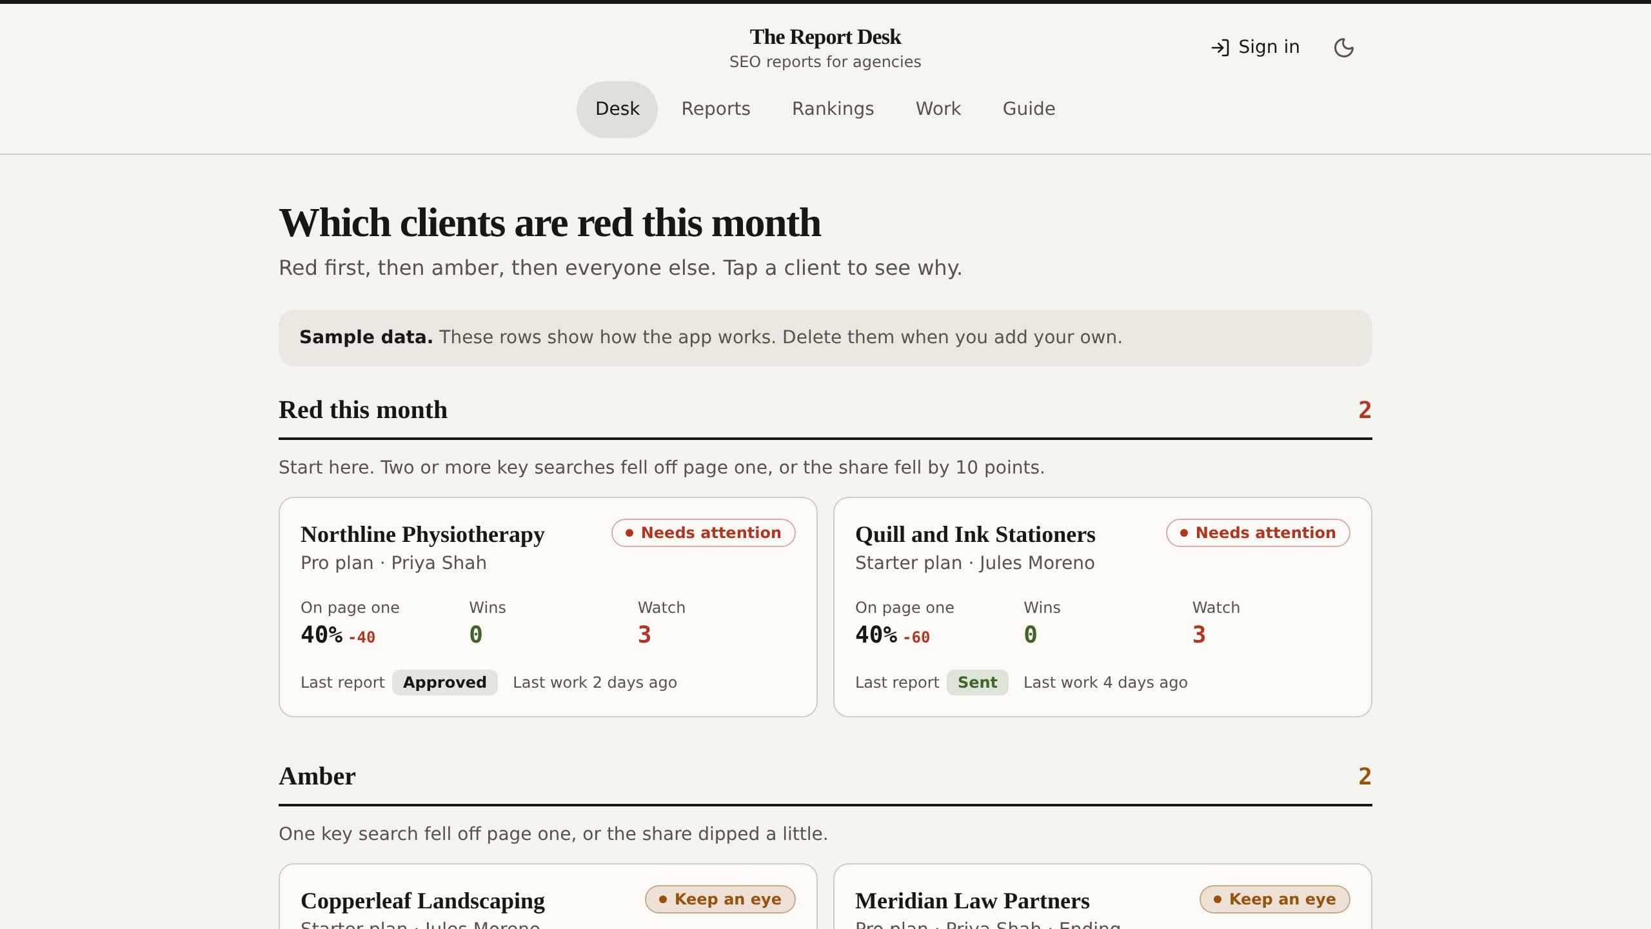Open the Northline Physiotherapy client card
The height and width of the screenshot is (929, 1651).
tap(548, 606)
